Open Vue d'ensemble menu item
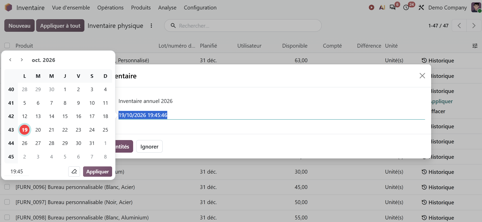 tap(71, 8)
